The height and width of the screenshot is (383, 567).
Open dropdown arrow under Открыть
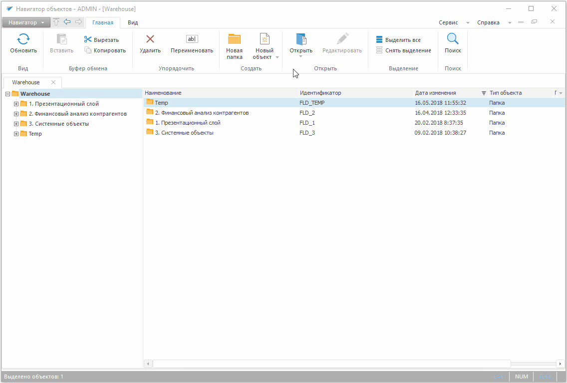300,56
